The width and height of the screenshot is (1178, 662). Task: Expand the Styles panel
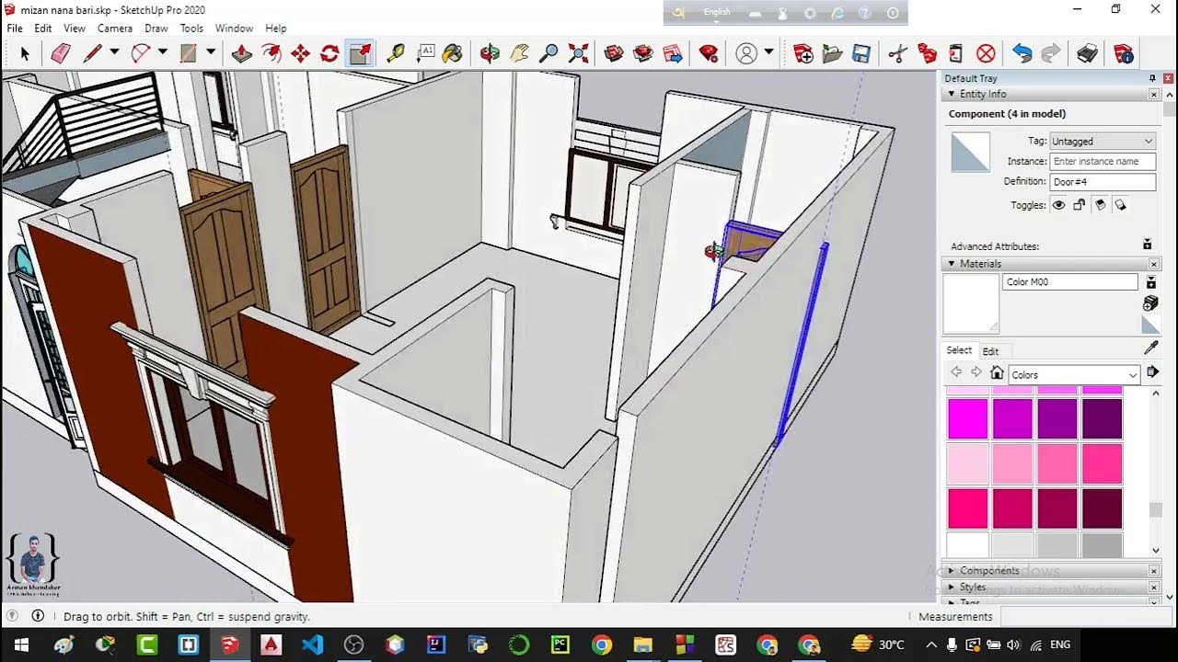pos(952,588)
